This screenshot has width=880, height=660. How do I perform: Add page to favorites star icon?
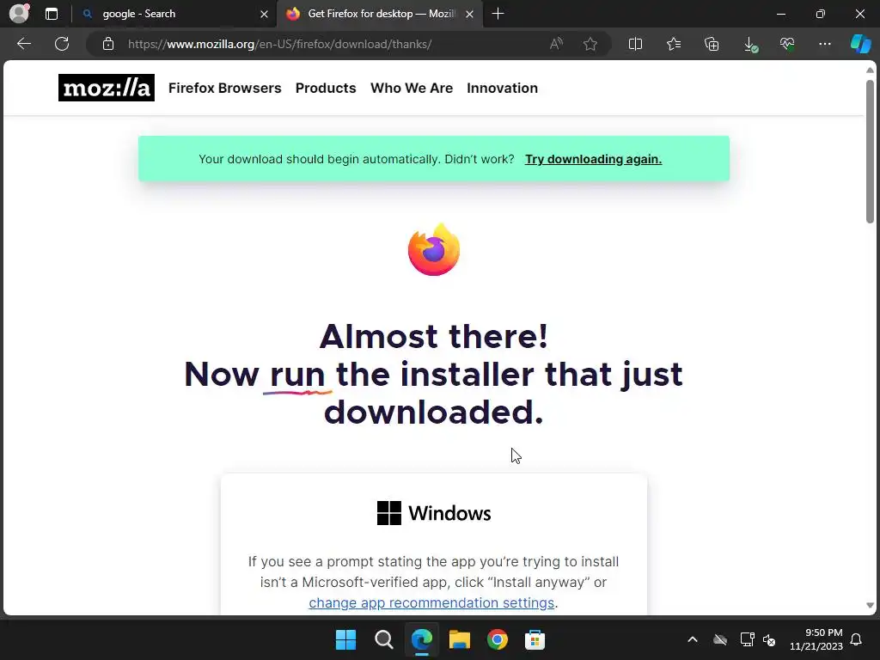click(590, 44)
